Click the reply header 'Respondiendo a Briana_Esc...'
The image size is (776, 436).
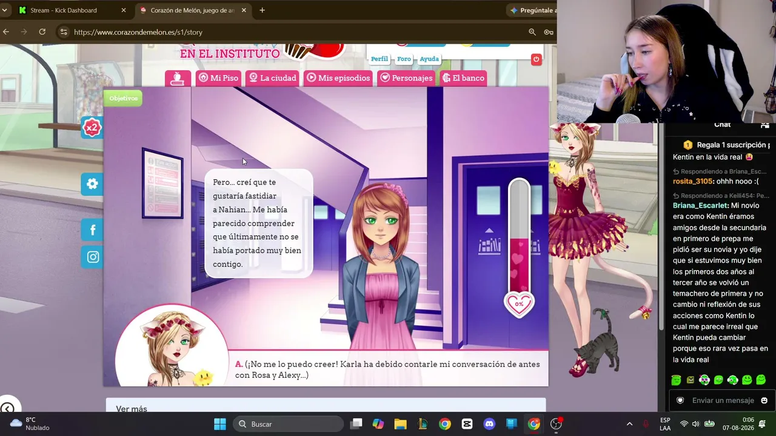720,171
